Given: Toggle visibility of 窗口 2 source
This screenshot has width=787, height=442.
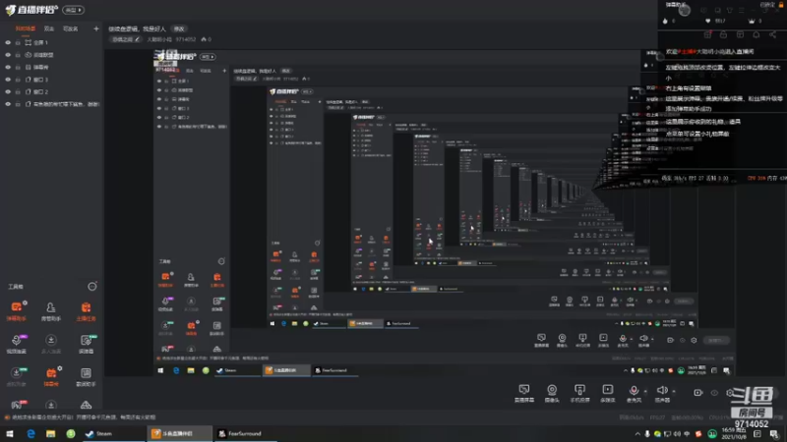Looking at the screenshot, I should point(8,91).
